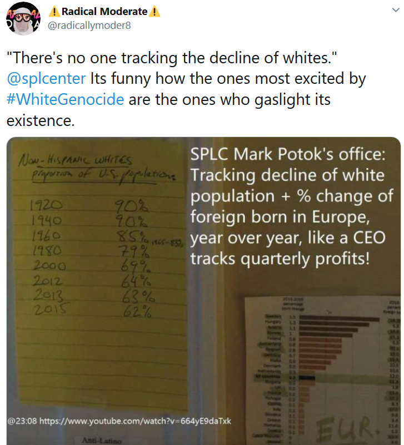404x445 pixels.
Task: Open the Radical Moderate profile avatar
Action: click(23, 18)
